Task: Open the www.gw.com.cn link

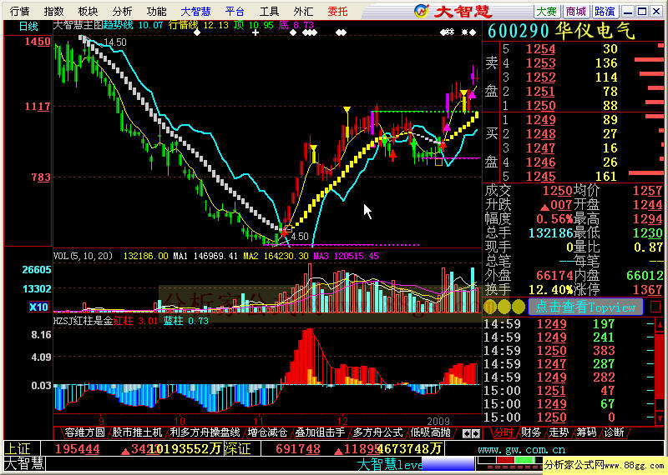Action: [x=521, y=449]
